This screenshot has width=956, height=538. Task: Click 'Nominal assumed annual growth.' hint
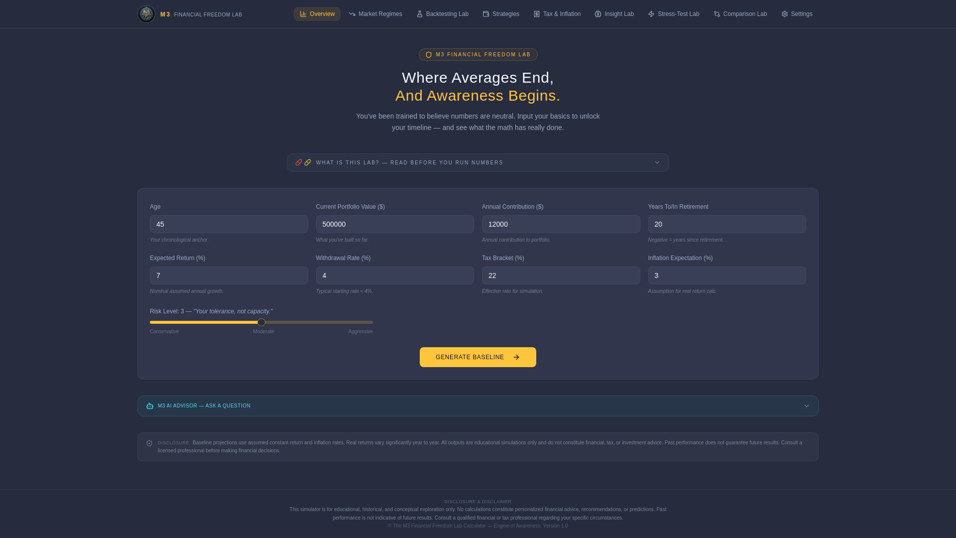tap(187, 291)
